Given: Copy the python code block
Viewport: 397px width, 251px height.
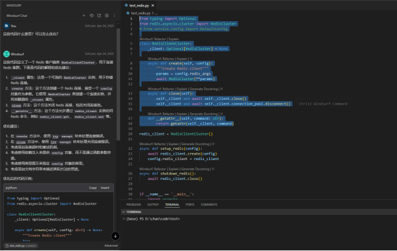Looking at the screenshot, I should click(93, 188).
